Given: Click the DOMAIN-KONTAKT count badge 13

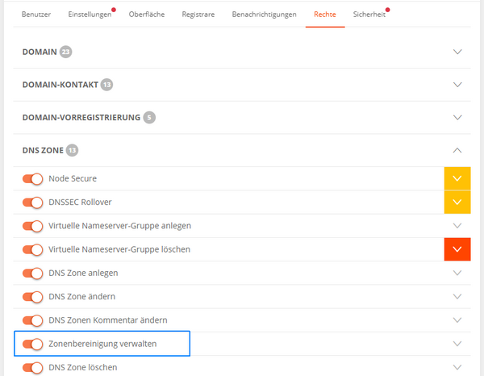Looking at the screenshot, I should point(106,85).
